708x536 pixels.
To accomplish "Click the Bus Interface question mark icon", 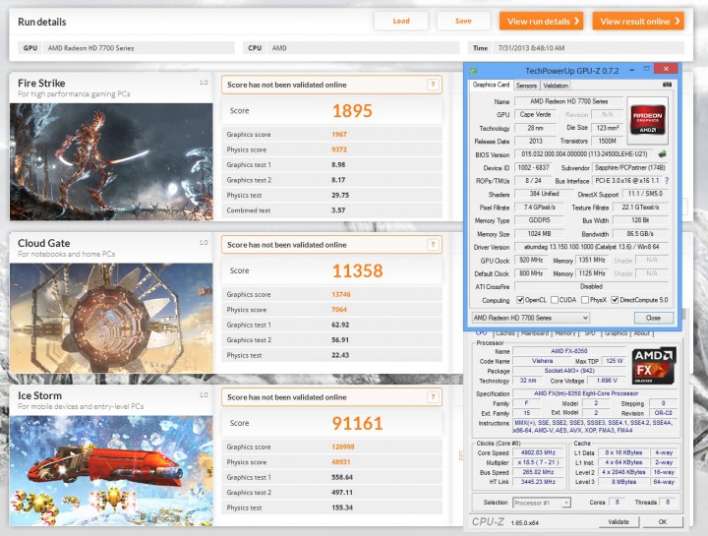I will tap(667, 180).
